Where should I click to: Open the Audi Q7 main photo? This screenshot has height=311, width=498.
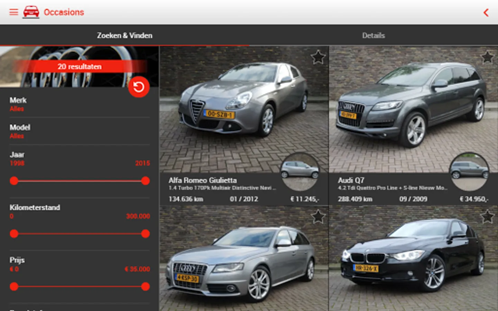pos(413,110)
